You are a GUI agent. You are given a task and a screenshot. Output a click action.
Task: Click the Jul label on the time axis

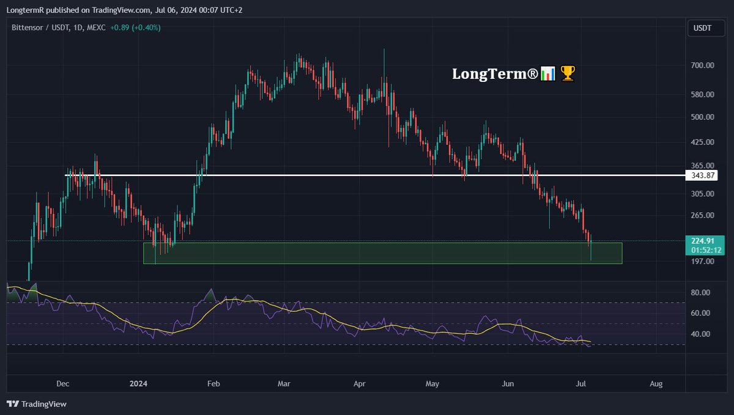click(580, 383)
